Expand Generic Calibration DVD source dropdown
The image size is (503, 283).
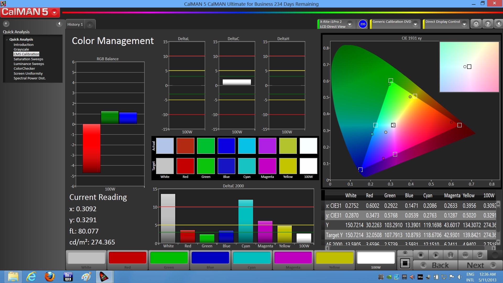415,24
